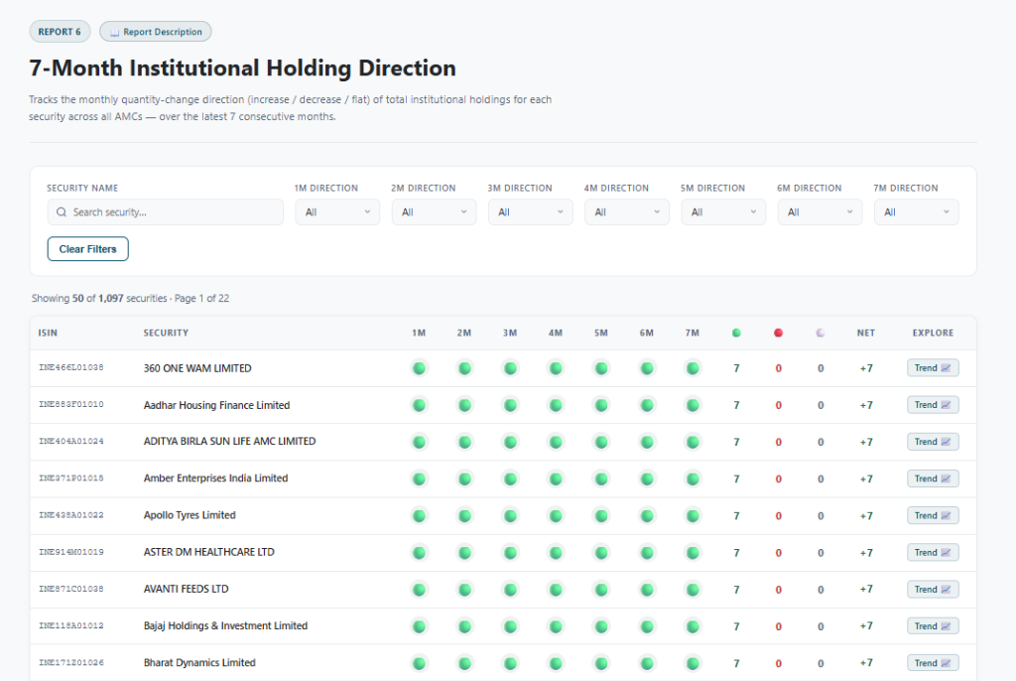Click 2M green dot for Aadhar Housing Finance
This screenshot has width=1016, height=681.
pos(464,405)
